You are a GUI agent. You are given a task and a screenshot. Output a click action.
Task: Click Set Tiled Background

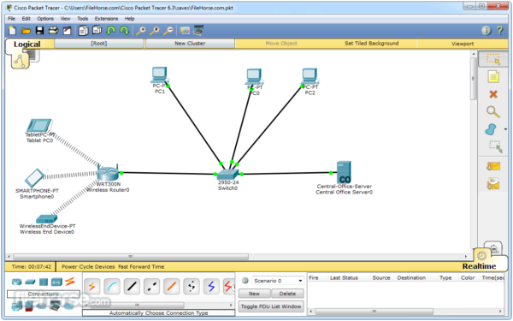371,44
